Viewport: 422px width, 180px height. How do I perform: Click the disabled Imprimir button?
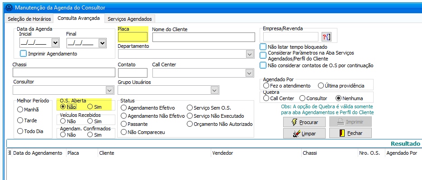(x=351, y=122)
